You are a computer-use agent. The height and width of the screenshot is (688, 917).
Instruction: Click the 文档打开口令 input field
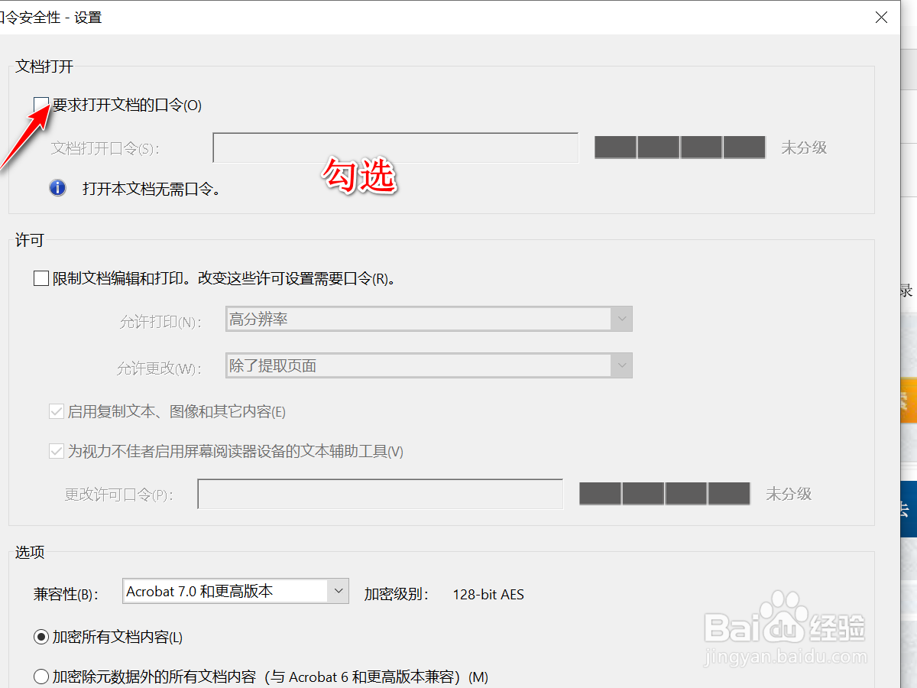pos(394,147)
